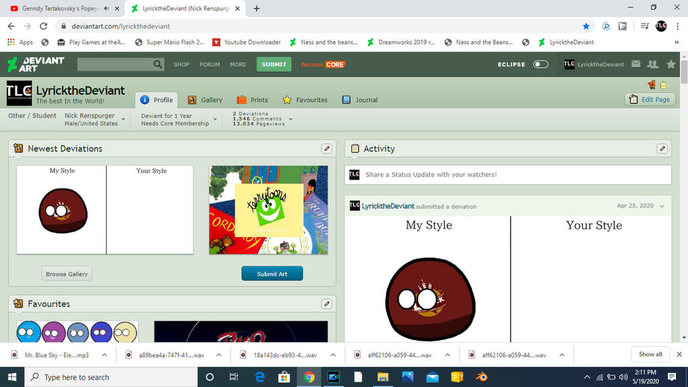The height and width of the screenshot is (387, 688).
Task: Open the notes envelope icon in header
Action: [636, 64]
